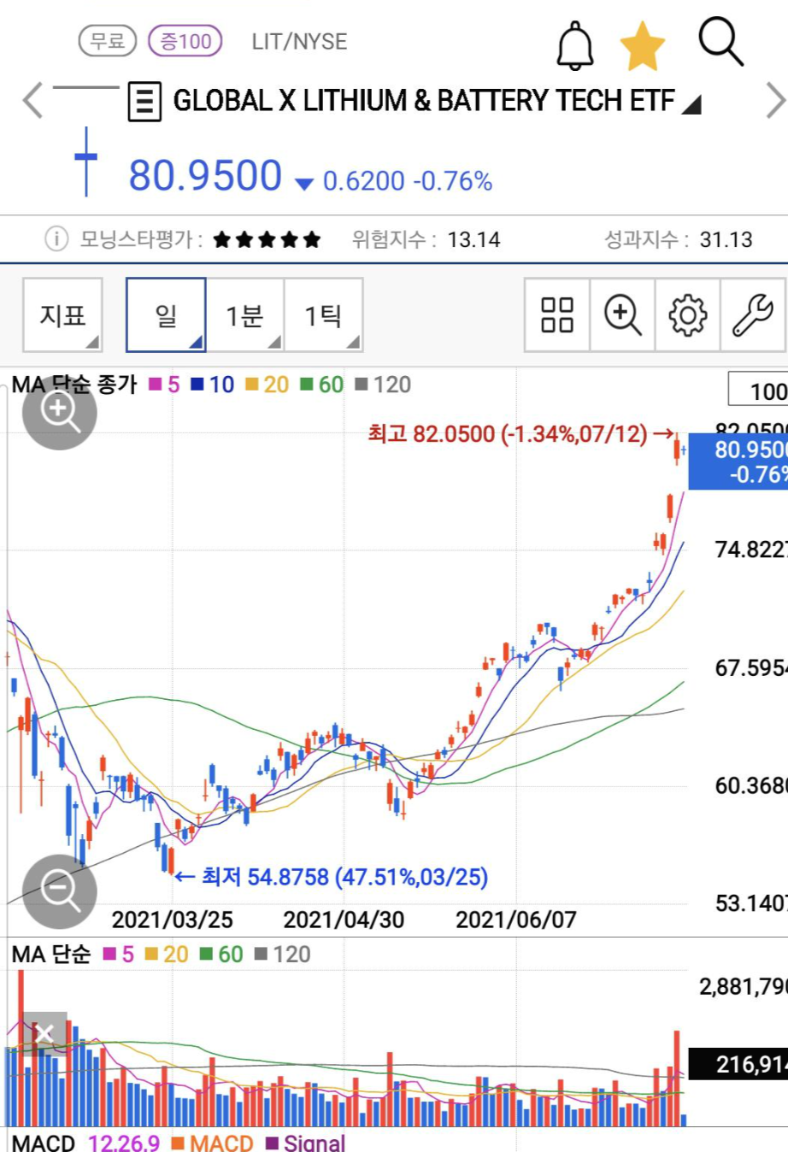The height and width of the screenshot is (1152, 788).
Task: Click the MA 5 pink legend swatch
Action: coord(155,385)
